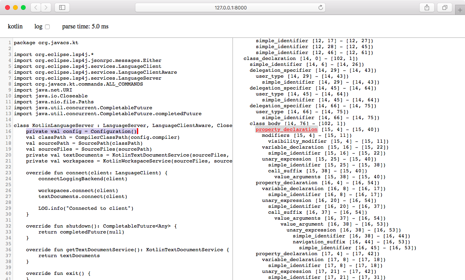This screenshot has width=465, height=280.
Task: Click the reload icon in the address bar
Action: [x=320, y=7]
